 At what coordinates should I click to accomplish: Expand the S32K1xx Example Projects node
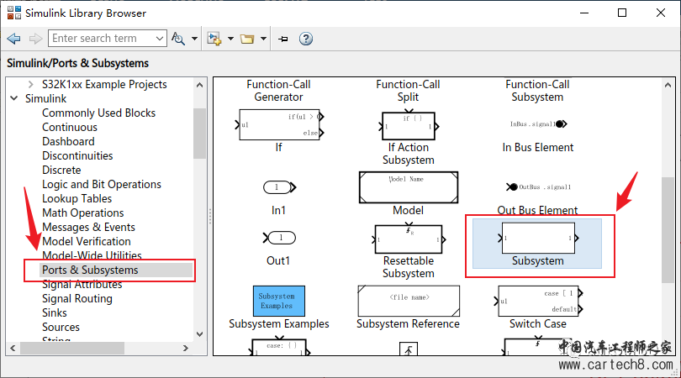(30, 84)
